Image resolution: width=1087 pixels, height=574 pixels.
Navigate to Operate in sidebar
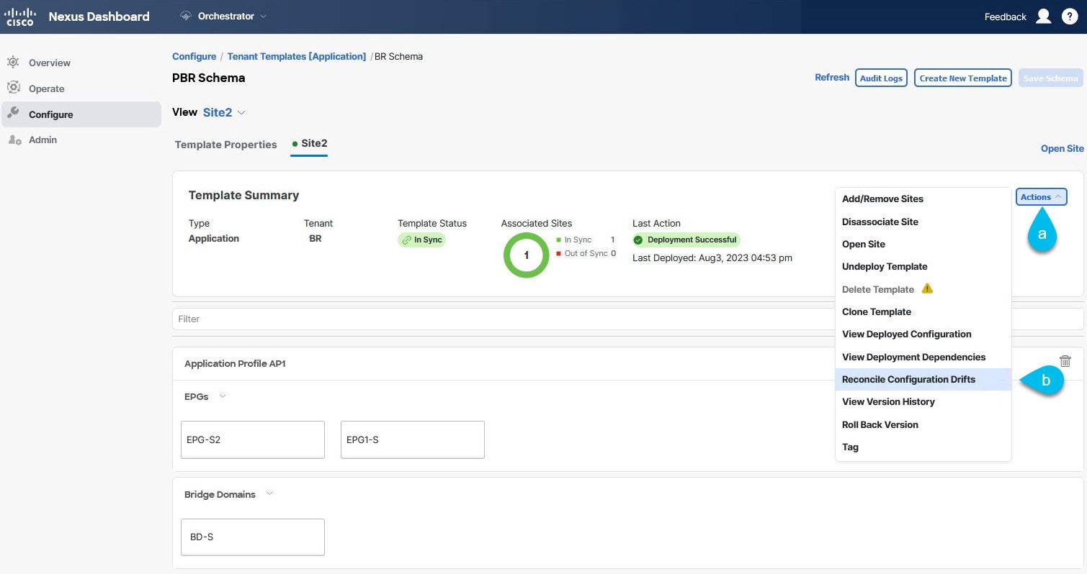click(47, 88)
